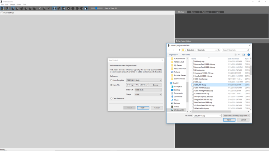Image resolution: width=269 pixels, height=151 pixels.
Task: Open the CBBE_NV-1 Body template dropdown
Action: [144, 80]
